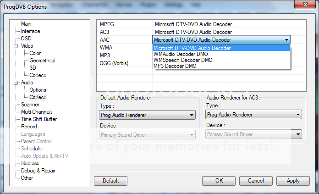Image resolution: width=319 pixels, height=194 pixels.
Task: Open Debug & Repair settings
Action: [x=38, y=171]
